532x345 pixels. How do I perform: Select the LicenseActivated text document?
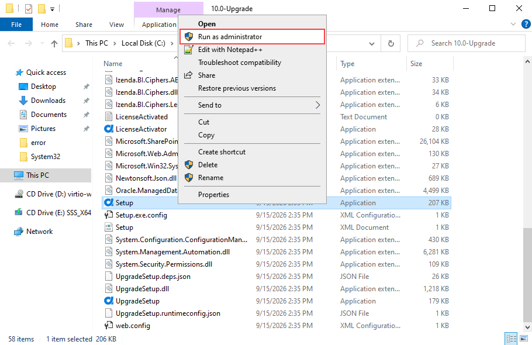(x=141, y=117)
